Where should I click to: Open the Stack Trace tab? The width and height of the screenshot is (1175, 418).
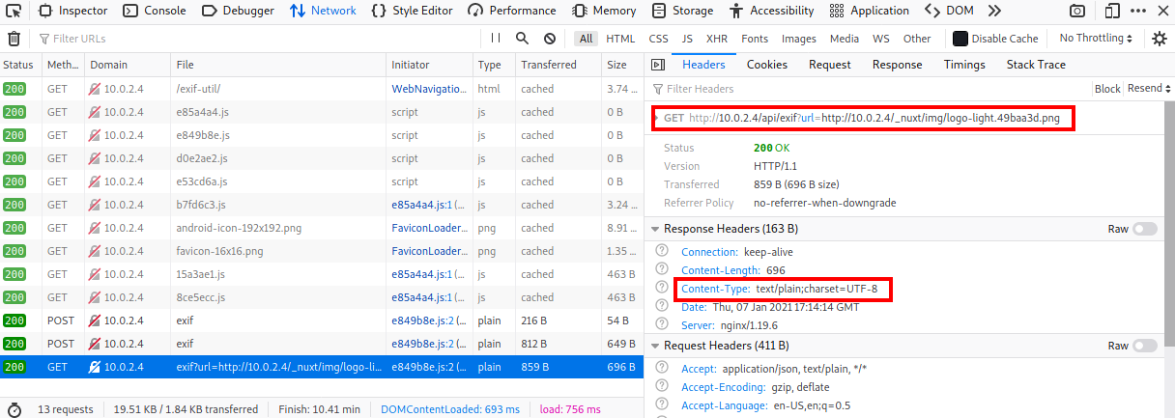1036,65
